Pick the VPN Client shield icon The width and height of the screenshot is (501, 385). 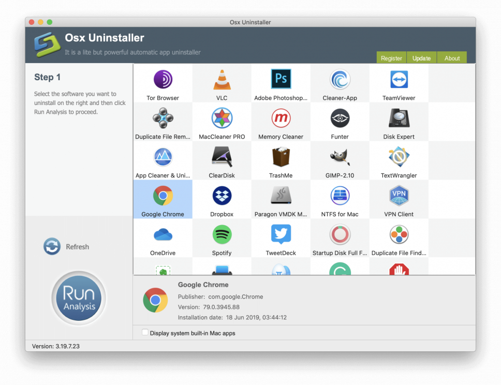coord(399,196)
